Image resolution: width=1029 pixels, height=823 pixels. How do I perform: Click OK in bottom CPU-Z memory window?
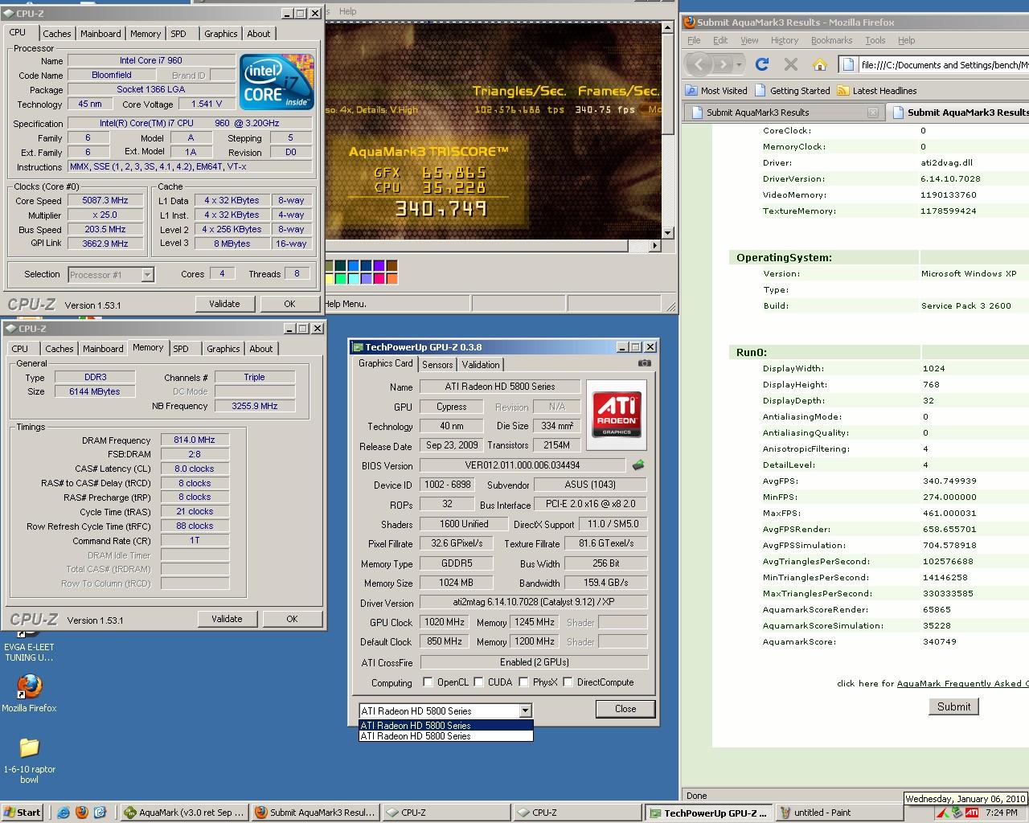tap(292, 619)
